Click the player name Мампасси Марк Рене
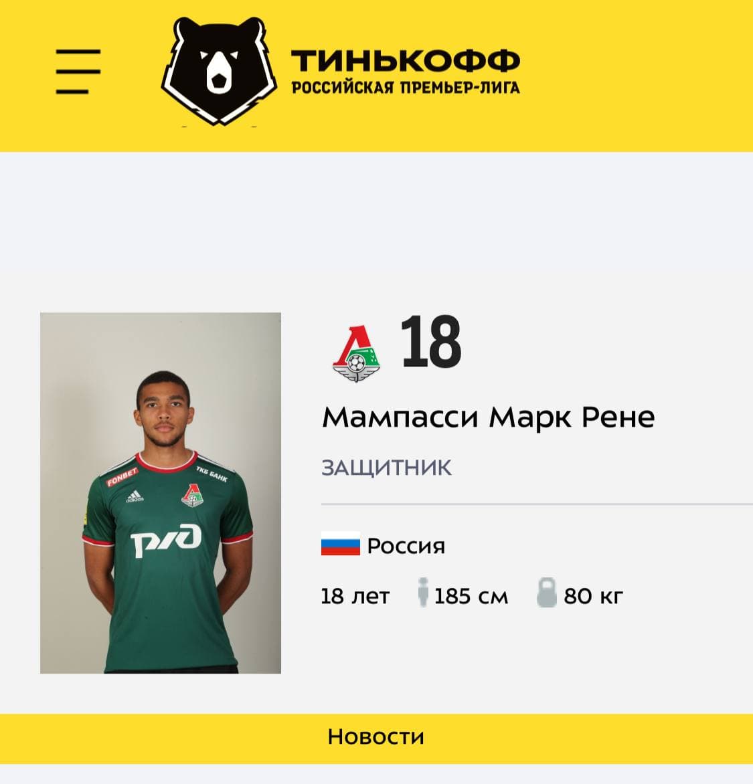Viewport: 753px width, 784px height. tap(488, 417)
